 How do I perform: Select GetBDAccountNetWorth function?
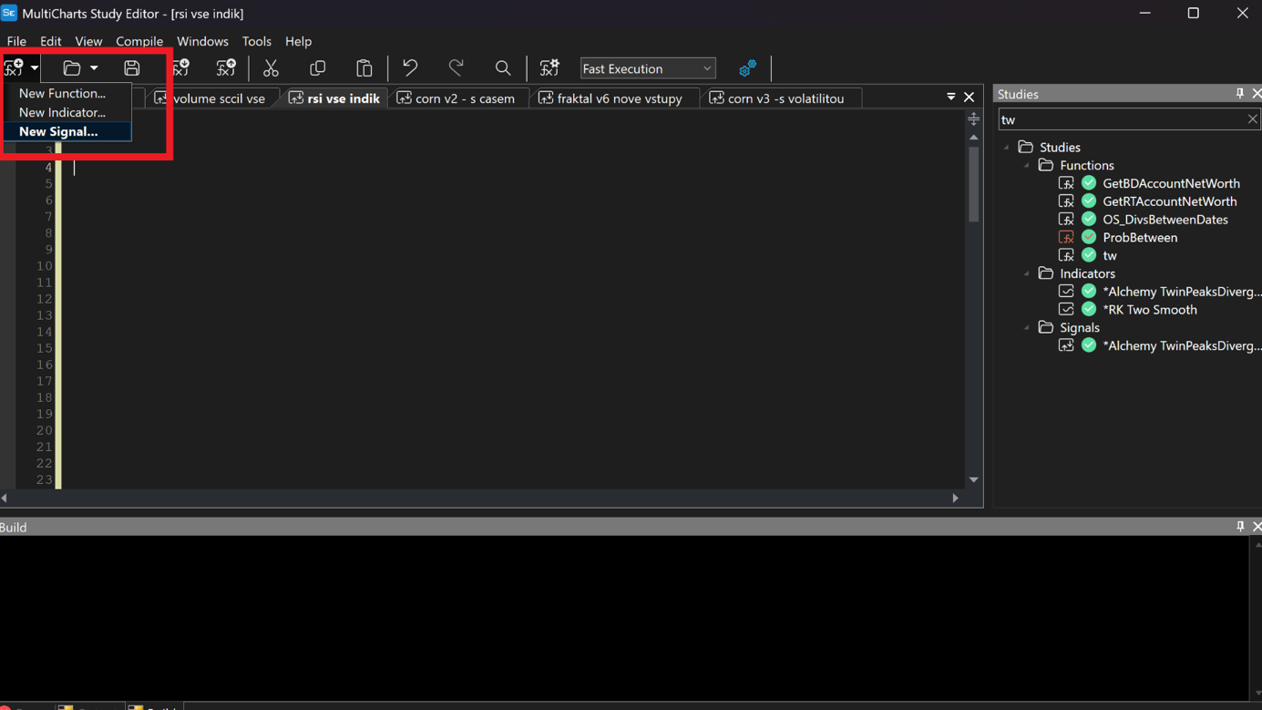point(1171,183)
